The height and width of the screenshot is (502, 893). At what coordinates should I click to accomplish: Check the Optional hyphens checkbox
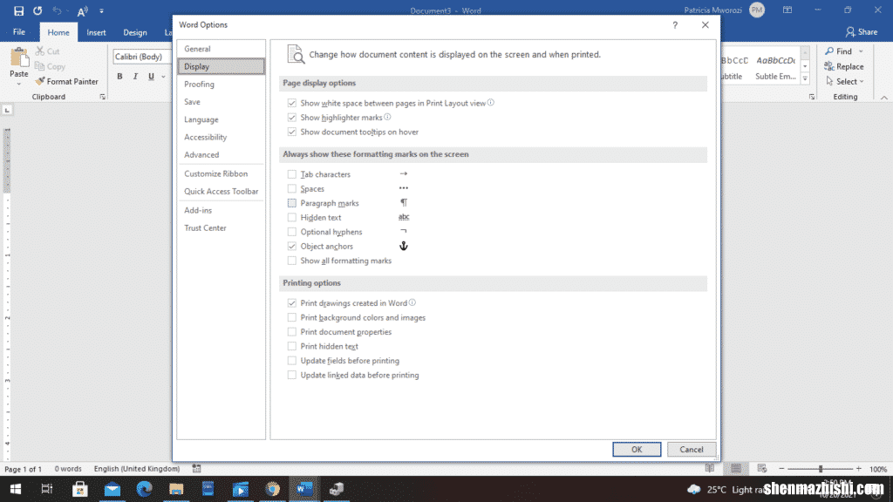(x=292, y=232)
